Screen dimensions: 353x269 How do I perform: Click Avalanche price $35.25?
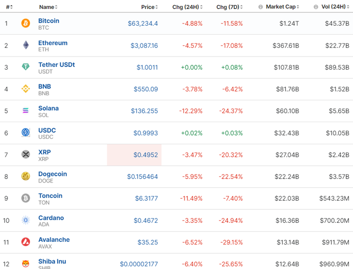point(148,242)
